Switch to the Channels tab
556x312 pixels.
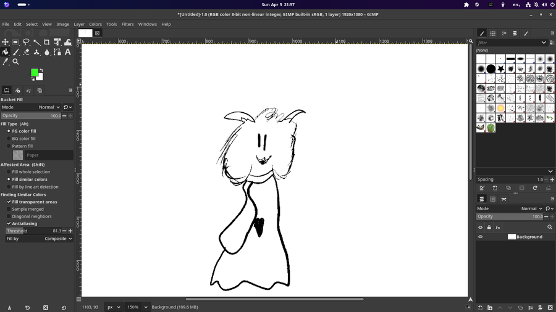coord(493,199)
